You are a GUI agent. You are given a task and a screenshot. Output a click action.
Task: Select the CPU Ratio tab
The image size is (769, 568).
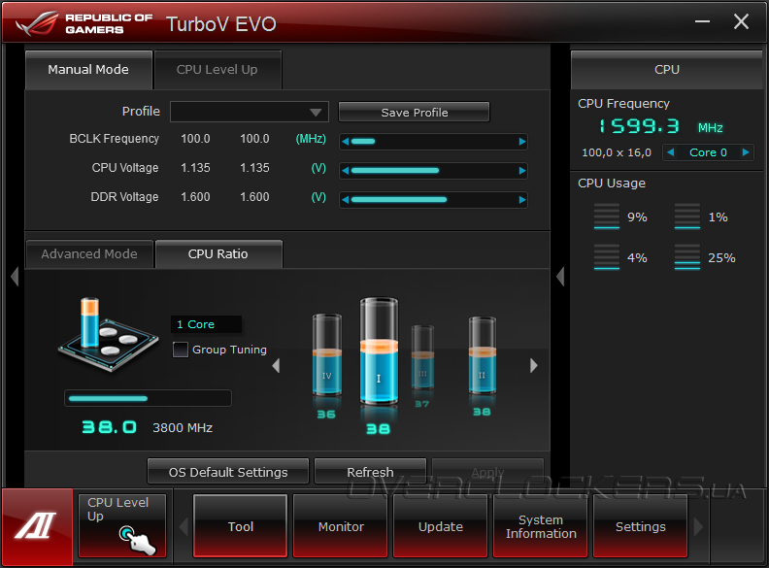[x=218, y=254]
